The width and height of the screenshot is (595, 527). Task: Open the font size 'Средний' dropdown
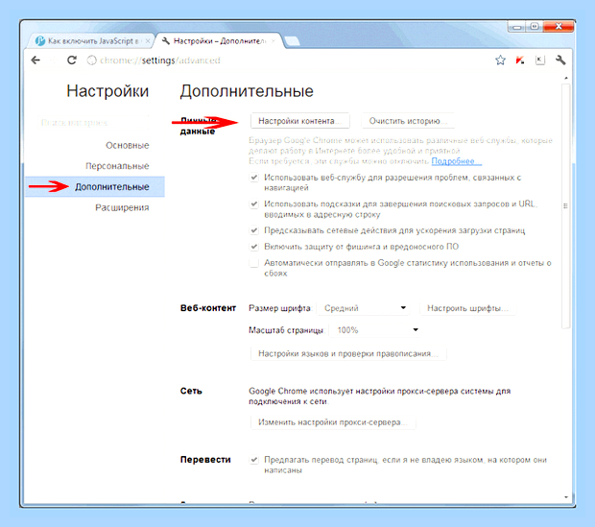pos(363,308)
